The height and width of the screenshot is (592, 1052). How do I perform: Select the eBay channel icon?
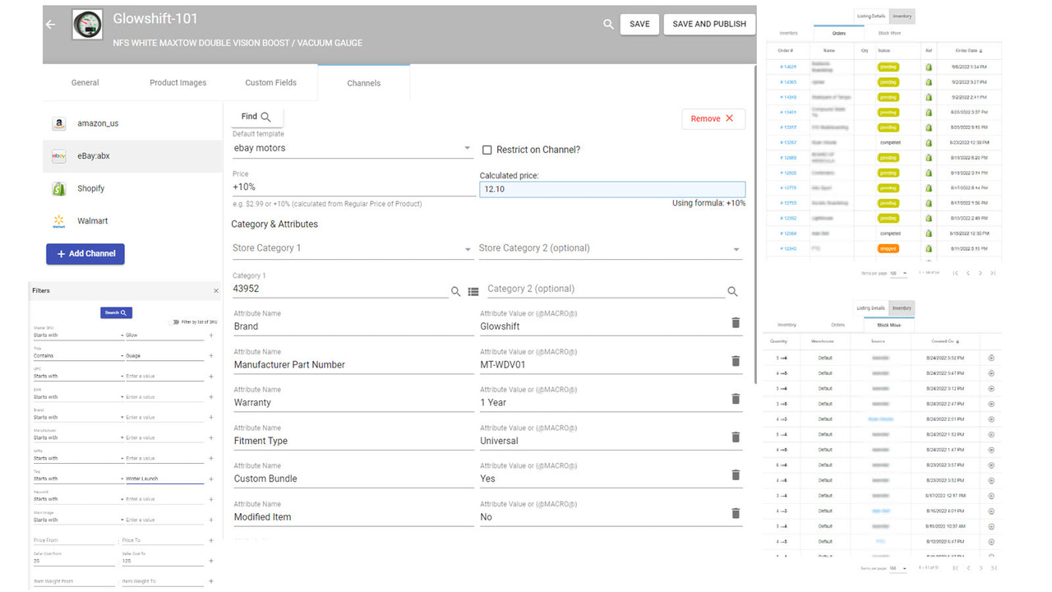point(58,155)
